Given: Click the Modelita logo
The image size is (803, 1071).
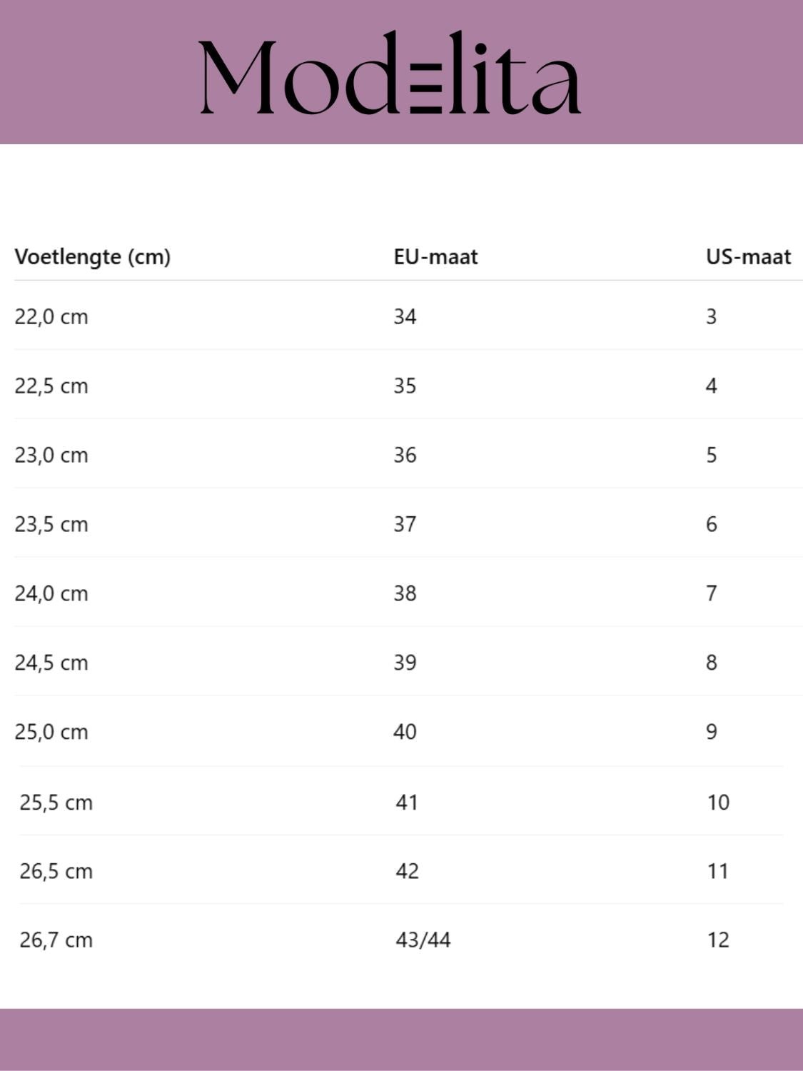Looking at the screenshot, I should 390,72.
